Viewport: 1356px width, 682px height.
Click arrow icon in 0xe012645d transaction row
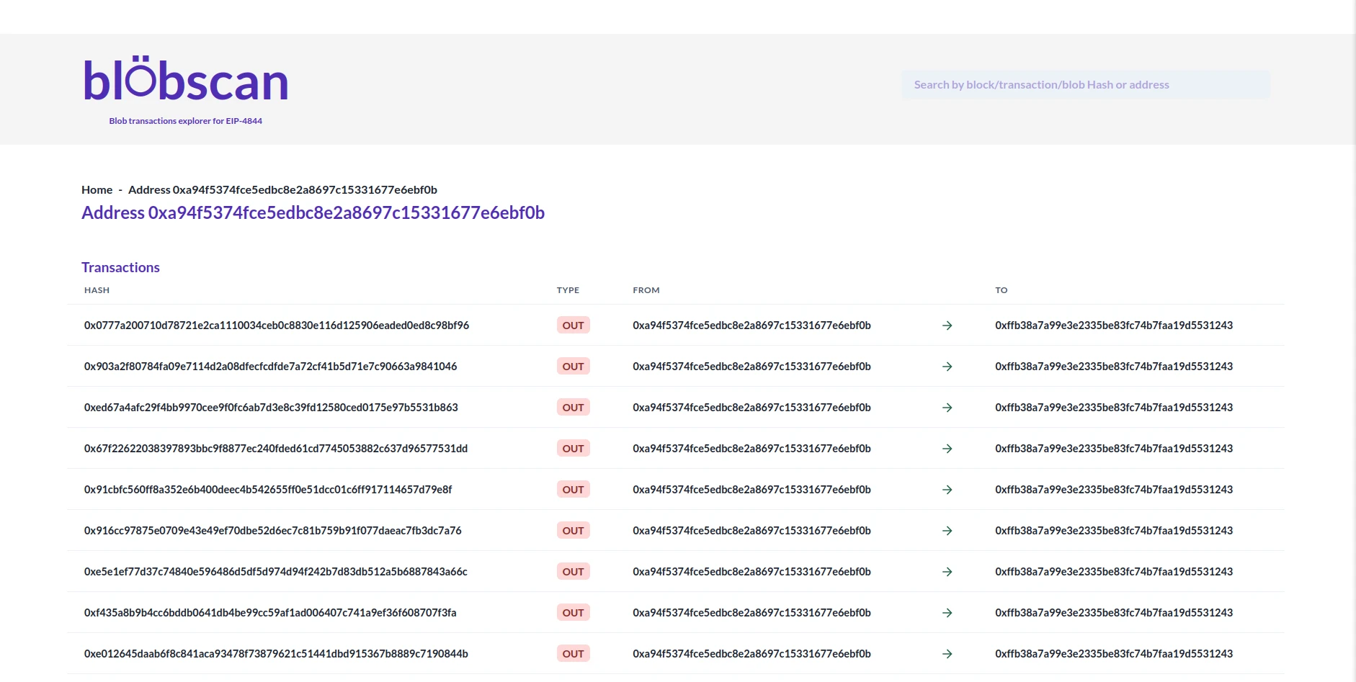point(947,654)
